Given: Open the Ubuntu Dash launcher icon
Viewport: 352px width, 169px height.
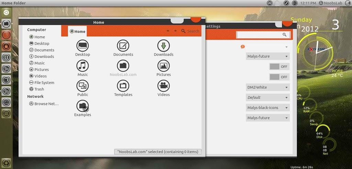Looking at the screenshot, I should (x=6, y=12).
